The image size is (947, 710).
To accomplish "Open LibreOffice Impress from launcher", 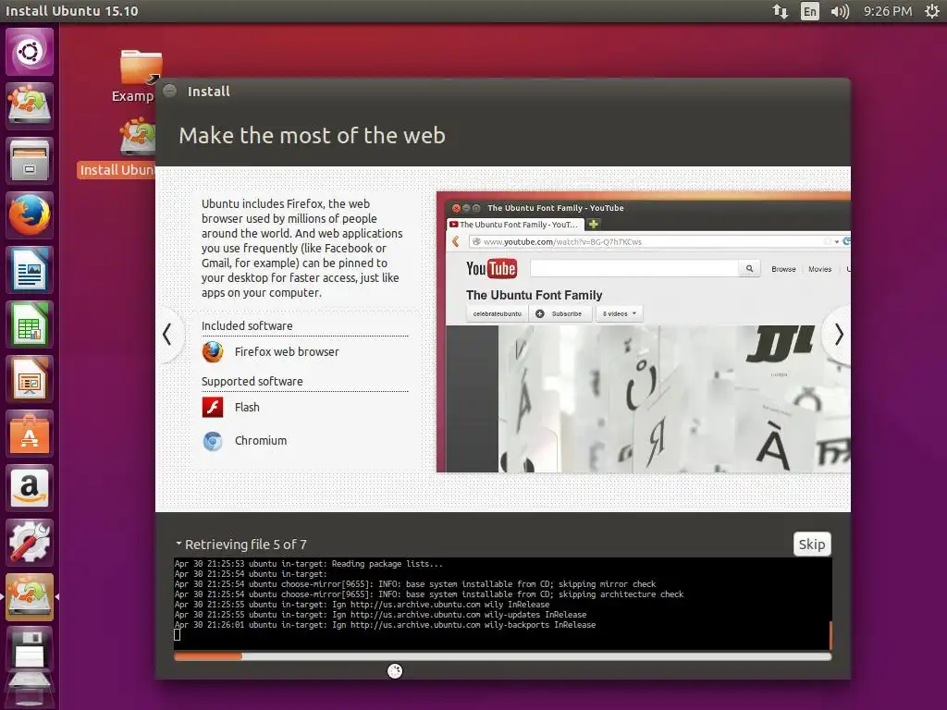I will pyautogui.click(x=29, y=378).
